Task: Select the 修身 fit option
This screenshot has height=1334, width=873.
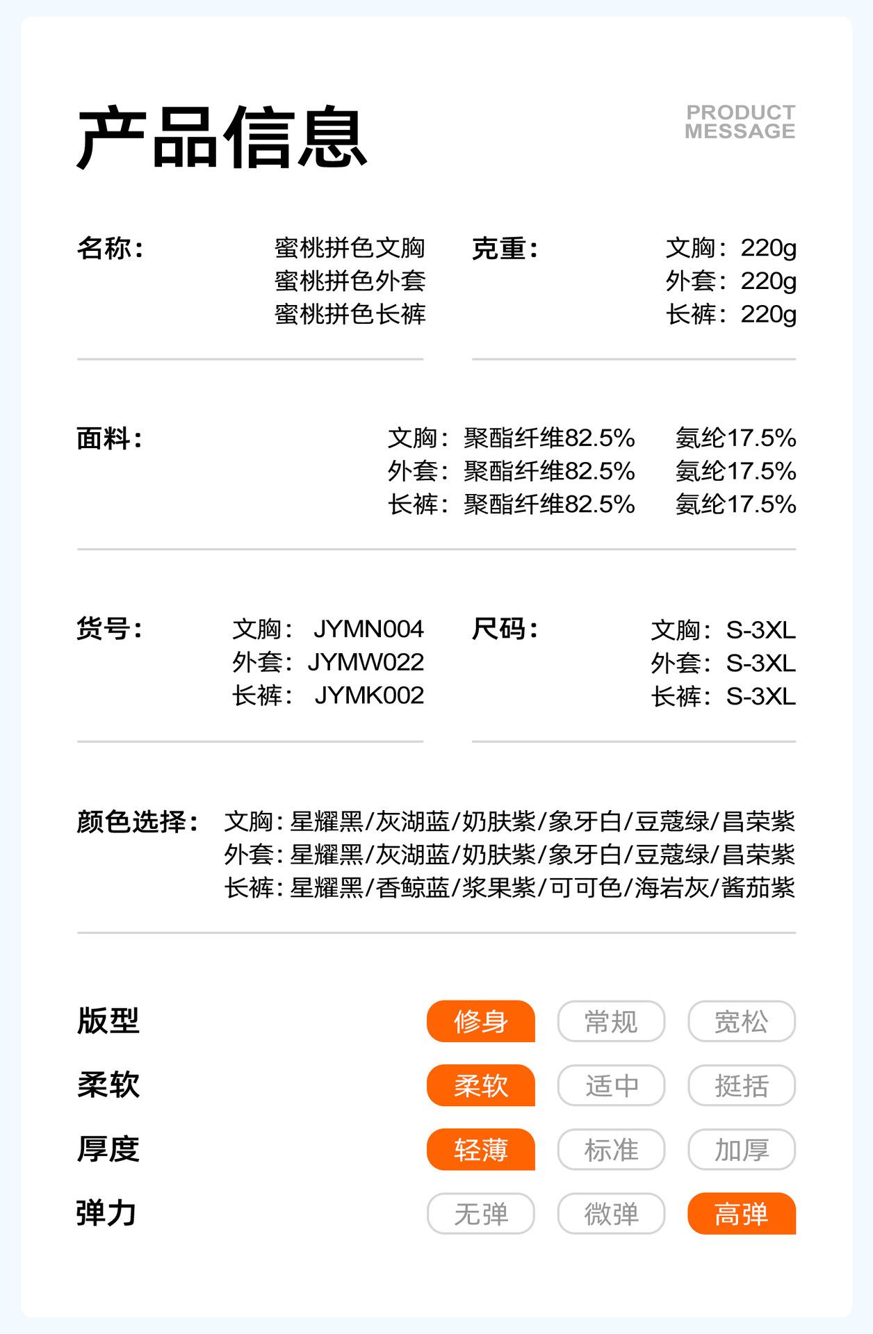Action: [x=480, y=1021]
